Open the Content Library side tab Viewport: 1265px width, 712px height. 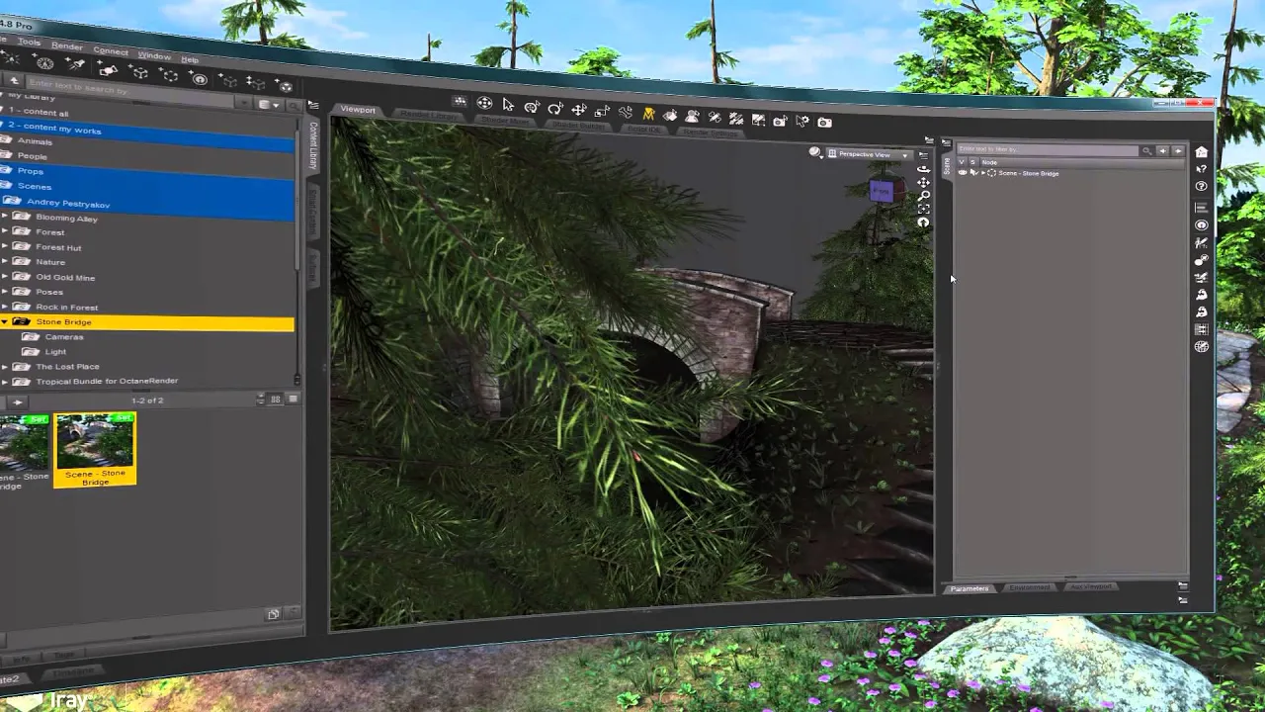point(313,144)
